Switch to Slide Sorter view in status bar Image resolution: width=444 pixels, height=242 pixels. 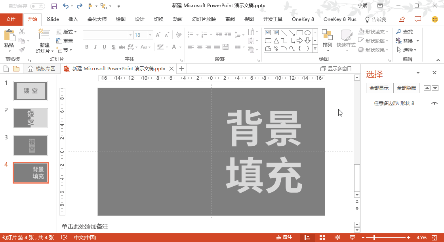pyautogui.click(x=322, y=237)
